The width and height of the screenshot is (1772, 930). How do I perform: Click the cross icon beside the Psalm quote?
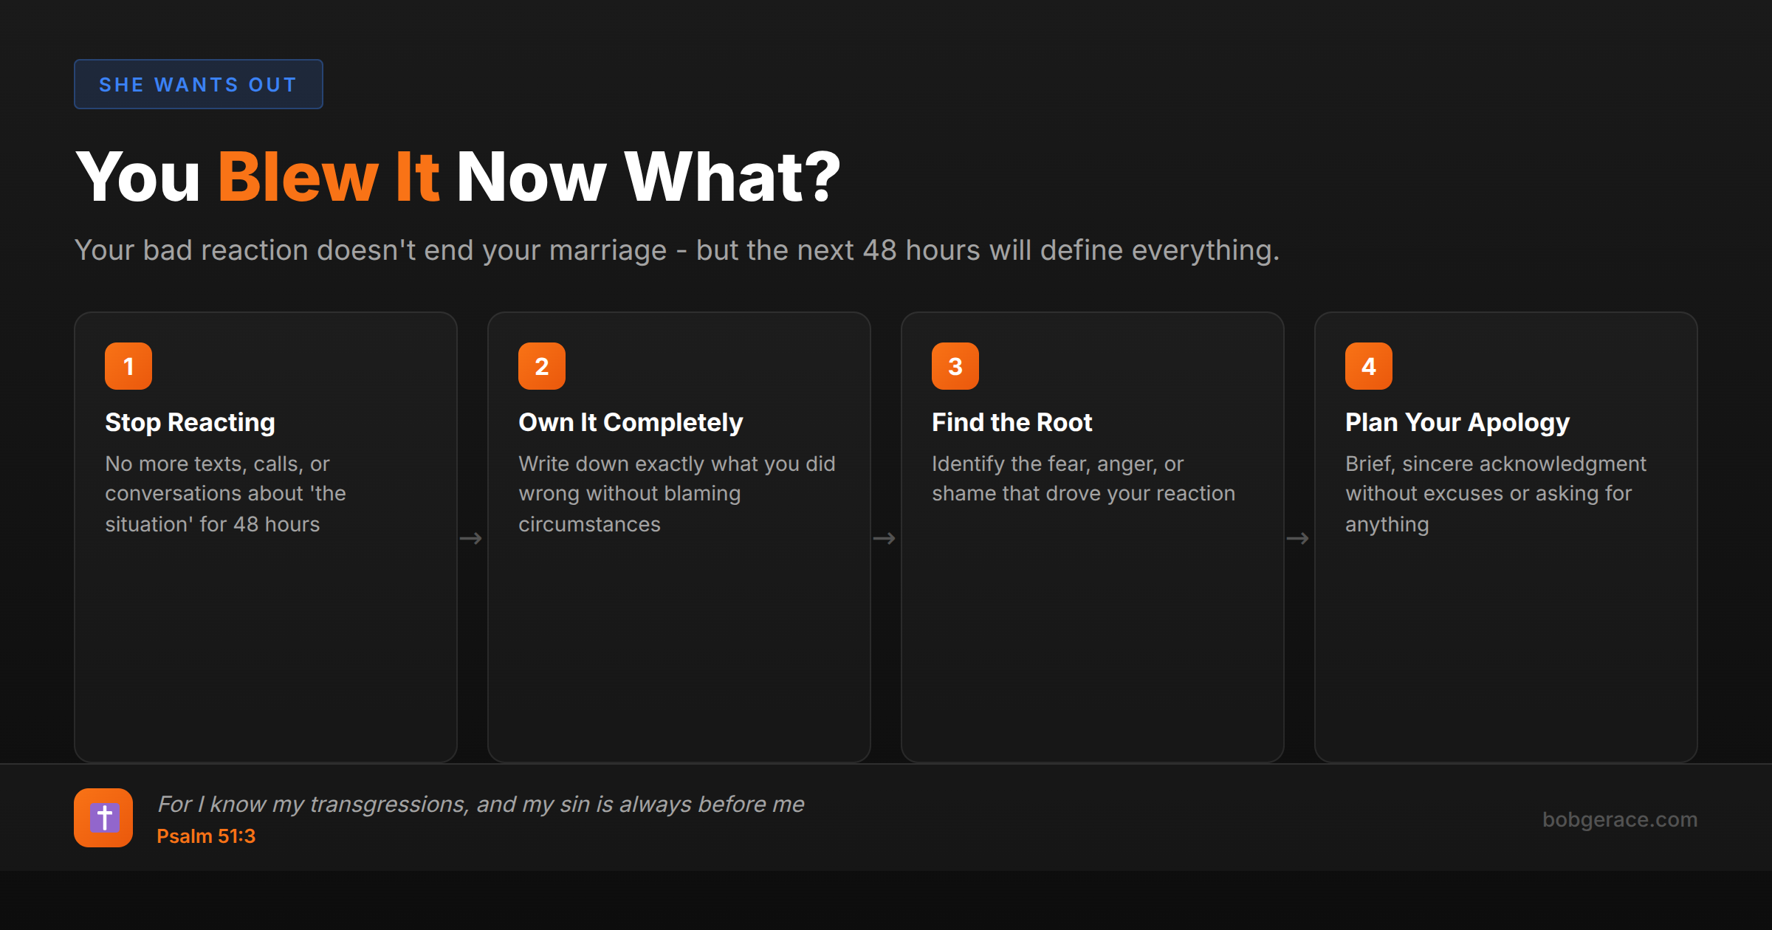[x=103, y=818]
